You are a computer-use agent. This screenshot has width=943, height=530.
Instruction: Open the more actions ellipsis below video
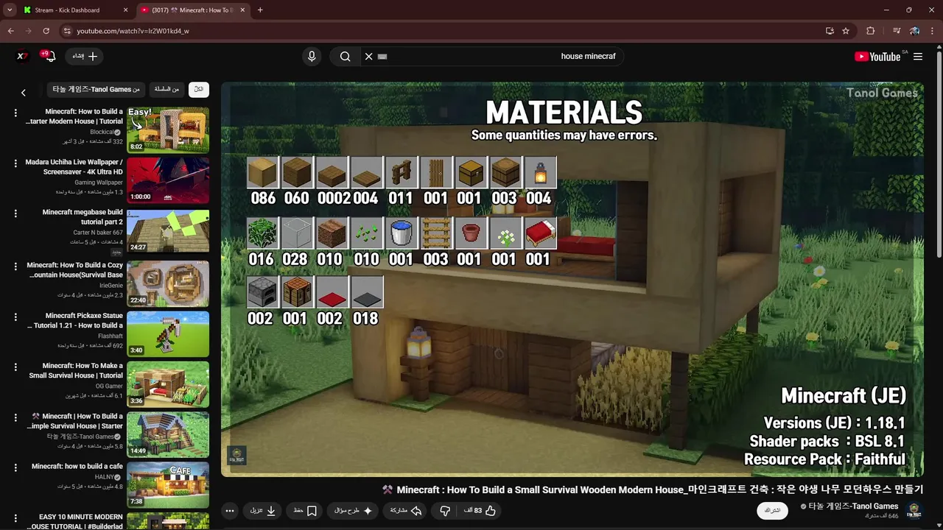click(x=230, y=510)
